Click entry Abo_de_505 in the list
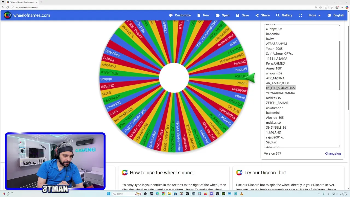 pos(275,118)
